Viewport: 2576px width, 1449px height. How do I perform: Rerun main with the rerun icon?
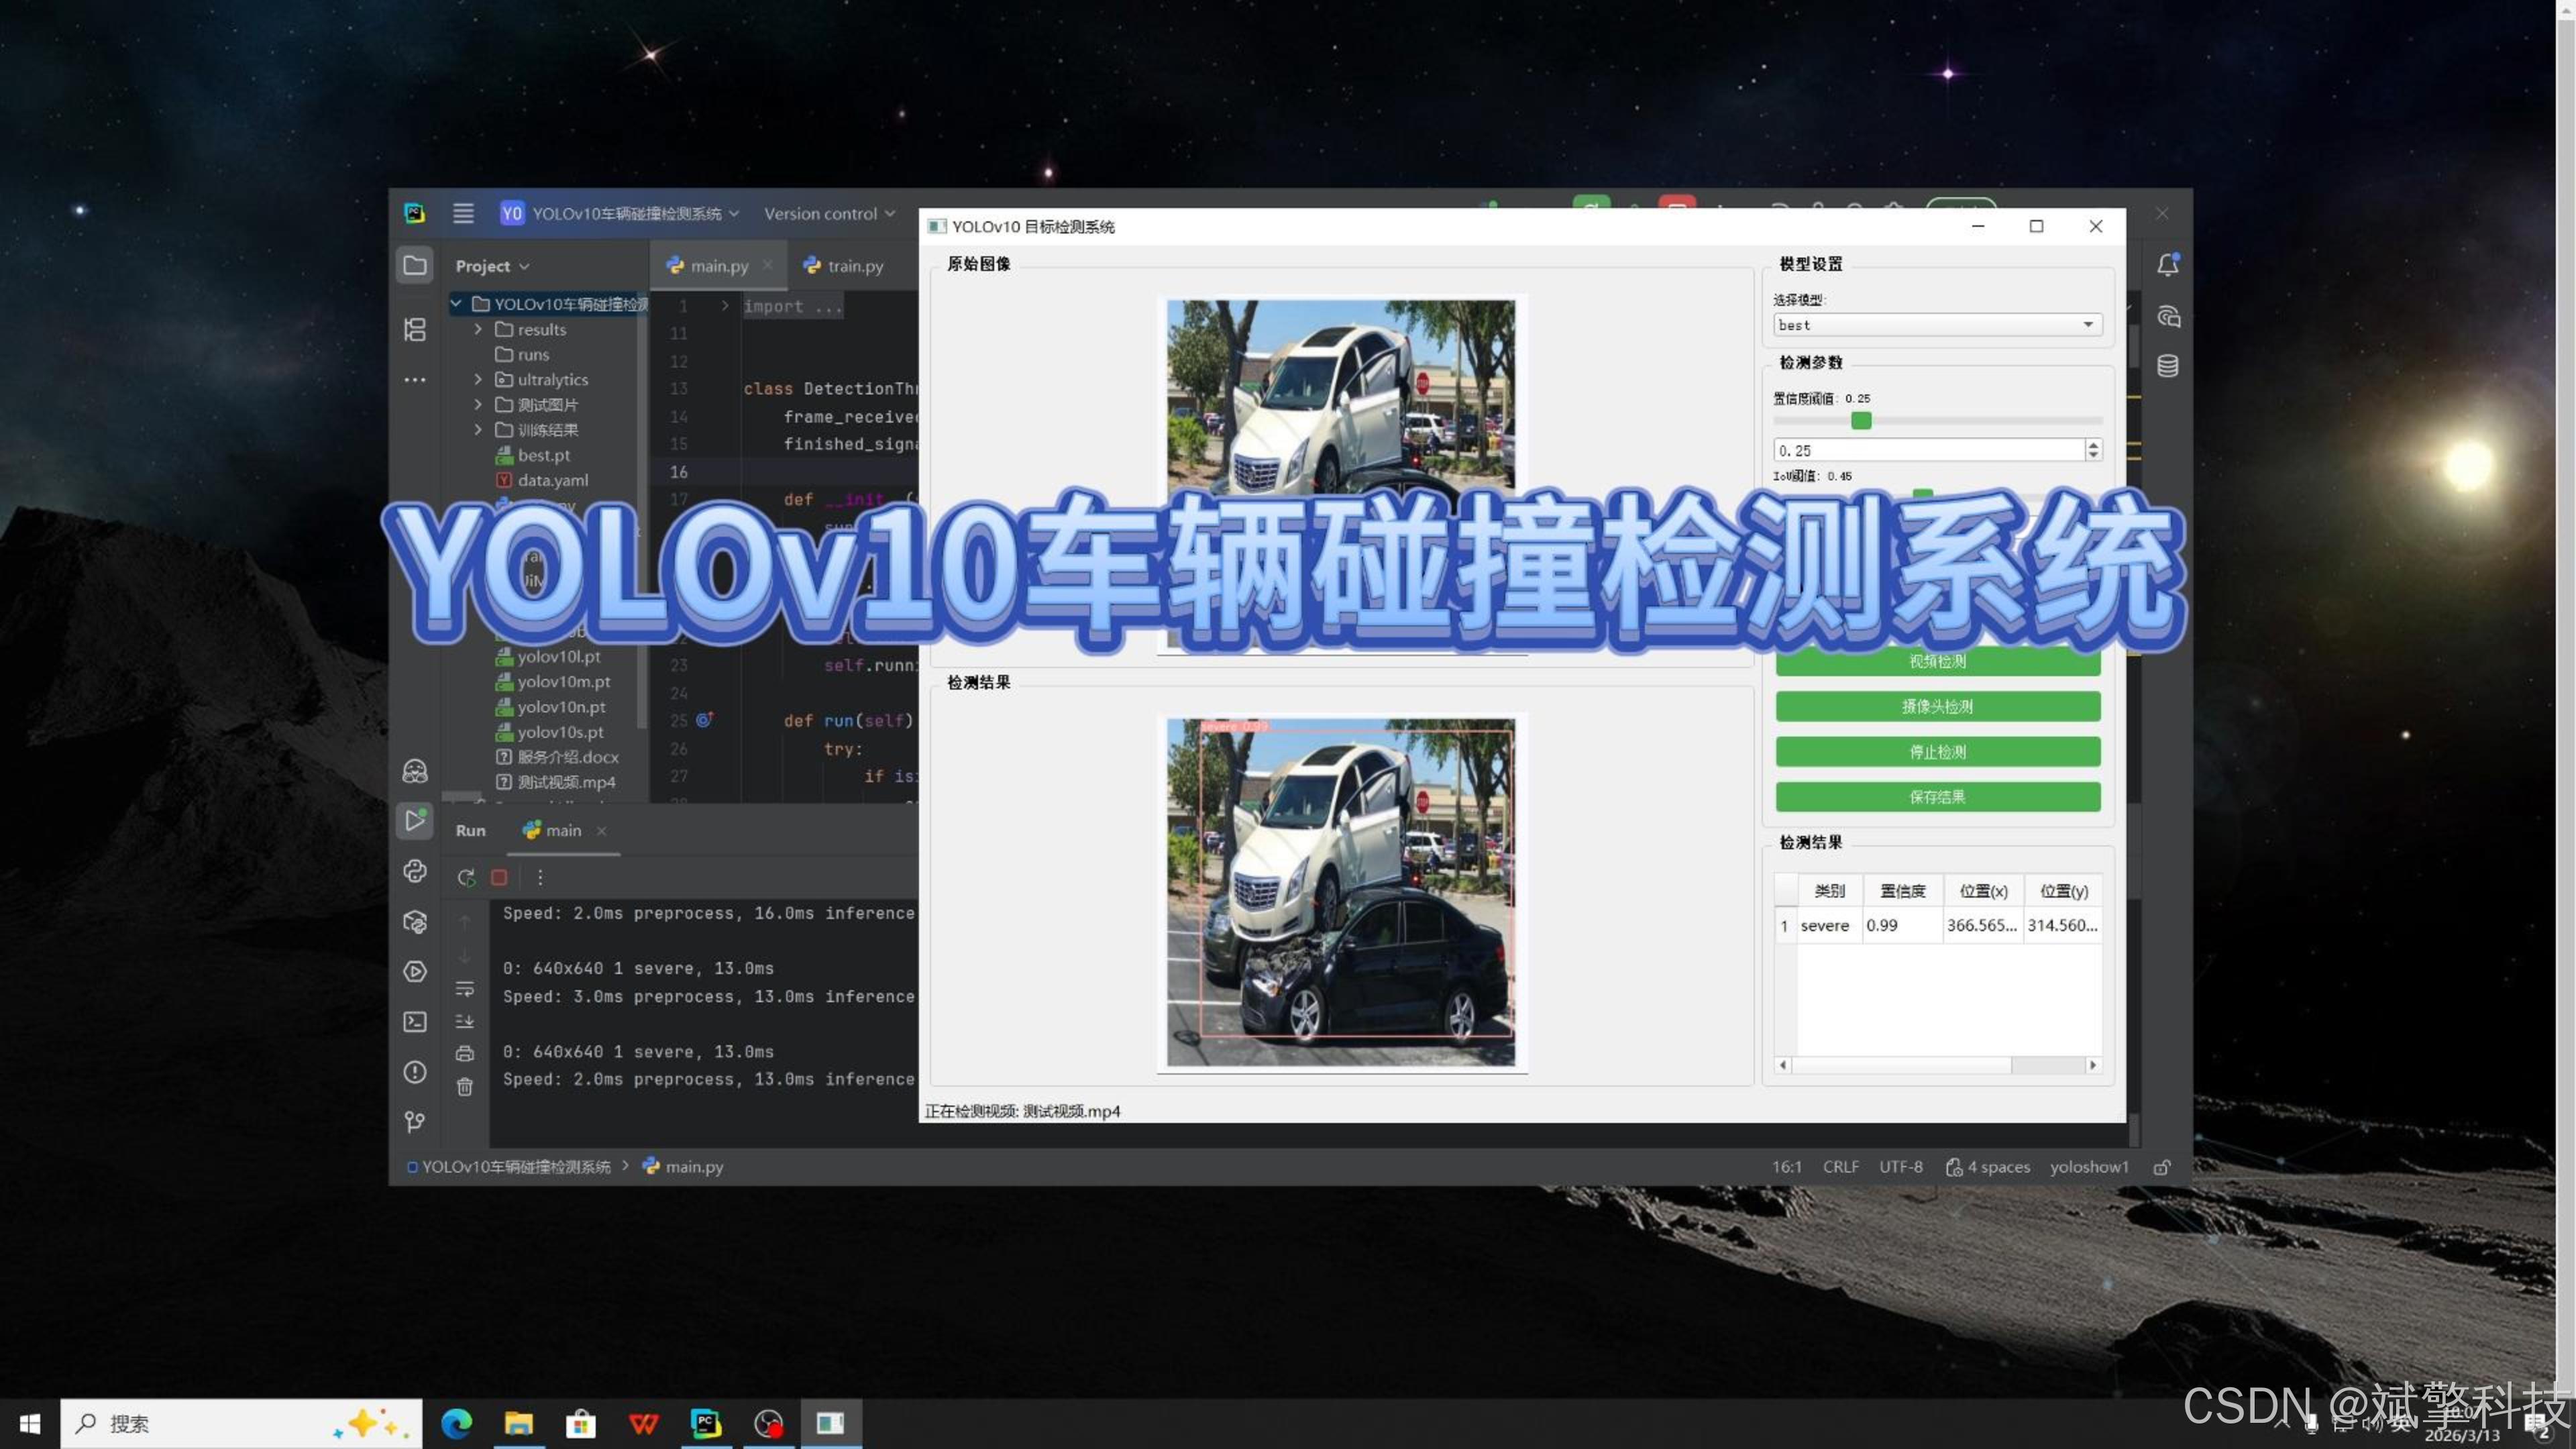[466, 877]
